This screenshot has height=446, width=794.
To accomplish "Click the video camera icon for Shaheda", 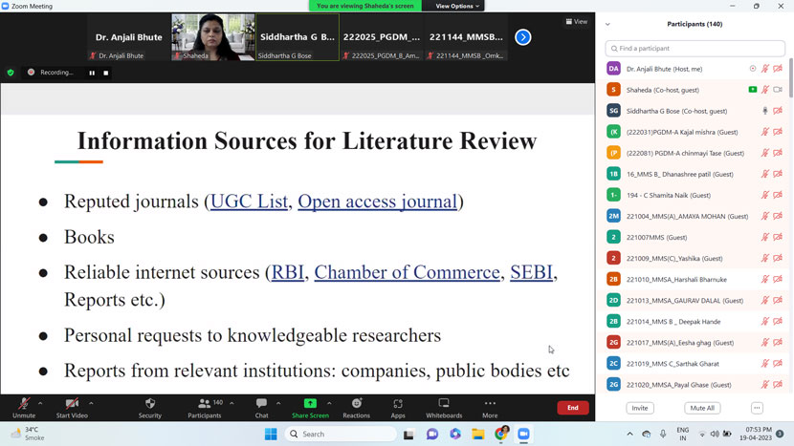I will pos(778,90).
